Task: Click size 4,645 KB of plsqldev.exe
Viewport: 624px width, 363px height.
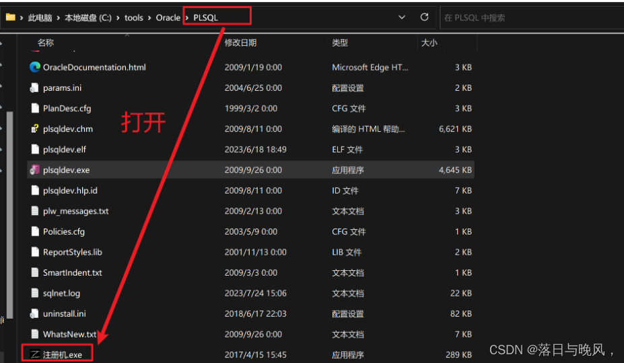Action: 455,170
